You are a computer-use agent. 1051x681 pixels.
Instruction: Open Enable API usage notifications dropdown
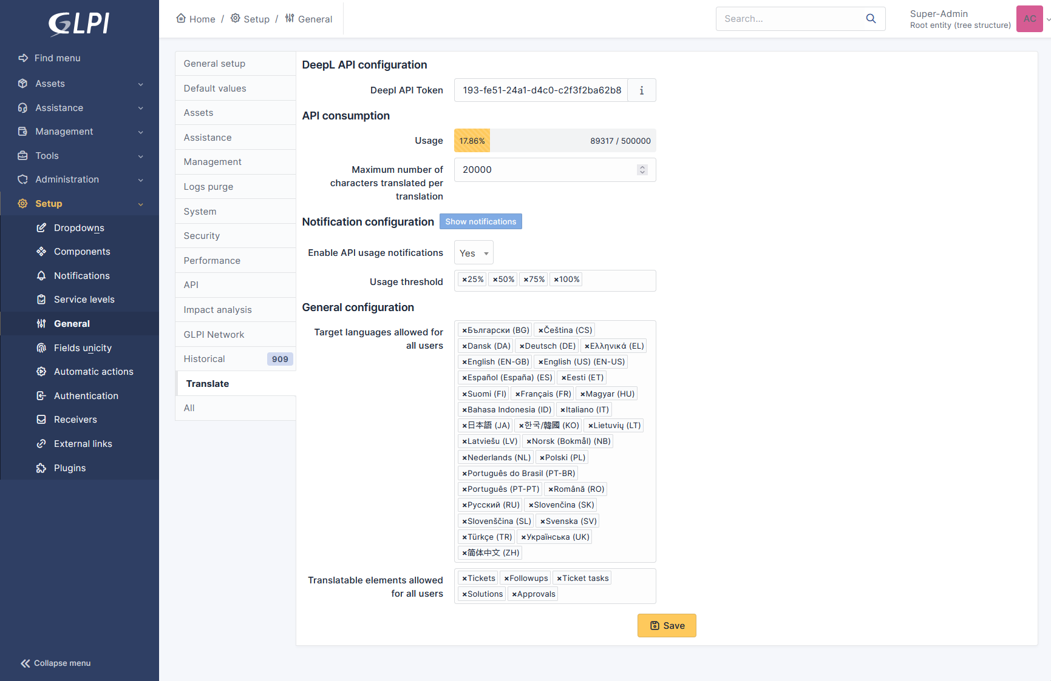click(x=474, y=253)
